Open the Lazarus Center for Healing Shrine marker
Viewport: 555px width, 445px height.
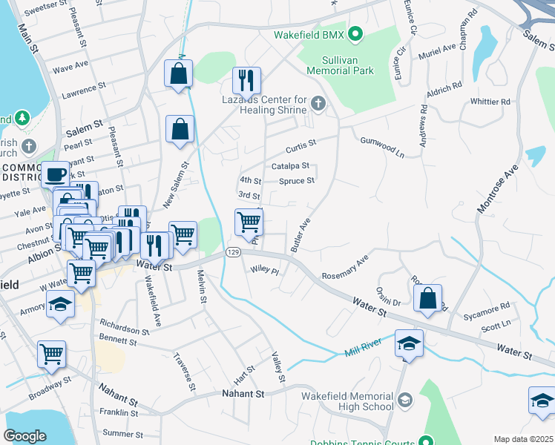pyautogui.click(x=318, y=104)
